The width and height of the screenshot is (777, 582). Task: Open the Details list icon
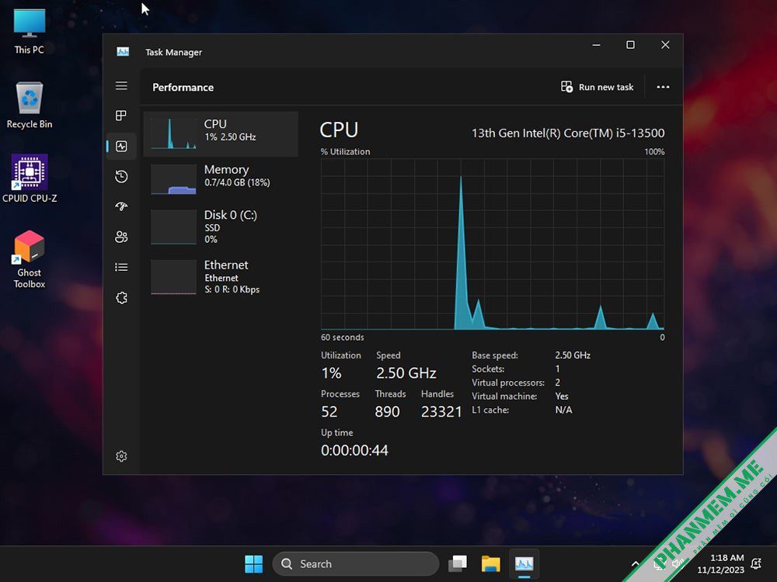point(121,267)
